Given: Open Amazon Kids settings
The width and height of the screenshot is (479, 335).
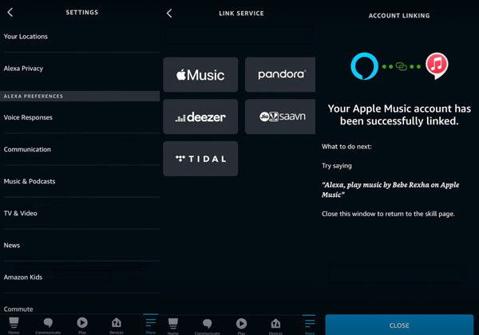Looking at the screenshot, I should 80,278.
